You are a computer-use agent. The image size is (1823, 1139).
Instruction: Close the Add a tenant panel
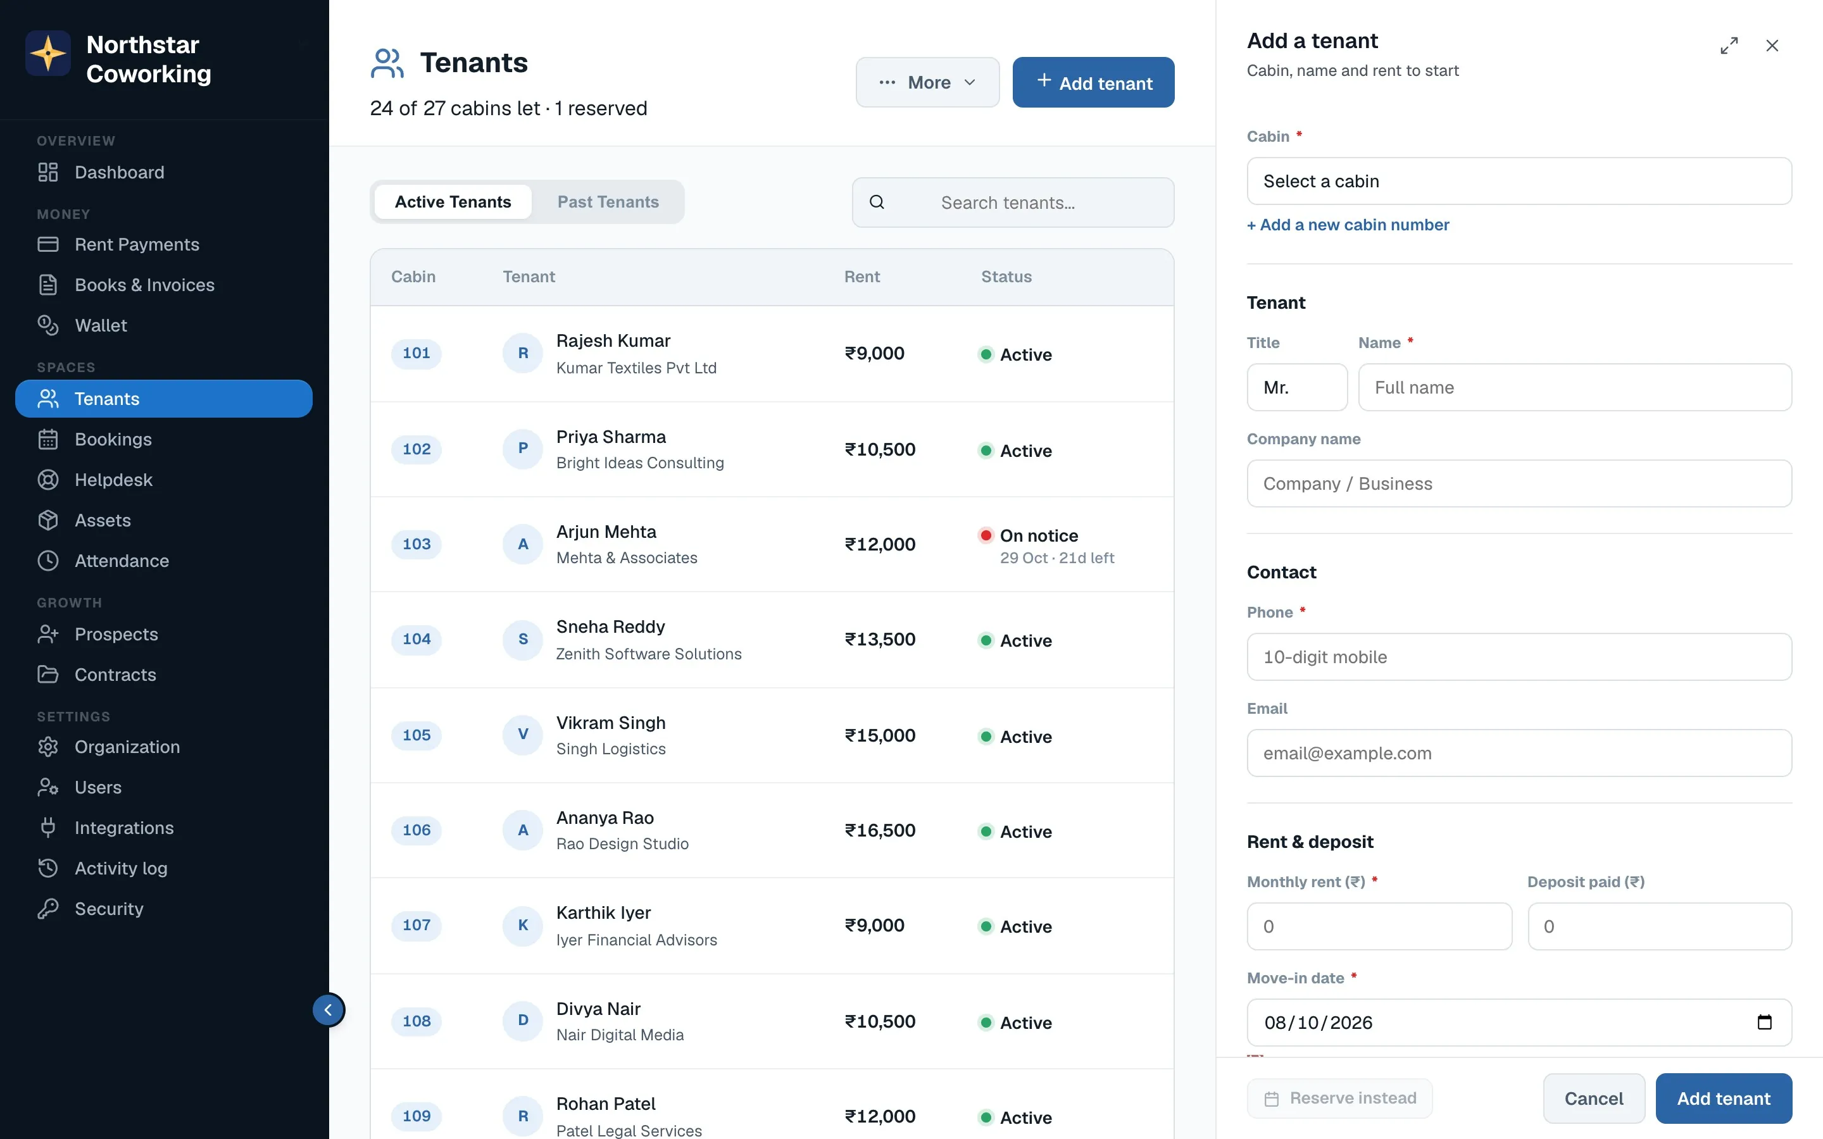tap(1772, 46)
